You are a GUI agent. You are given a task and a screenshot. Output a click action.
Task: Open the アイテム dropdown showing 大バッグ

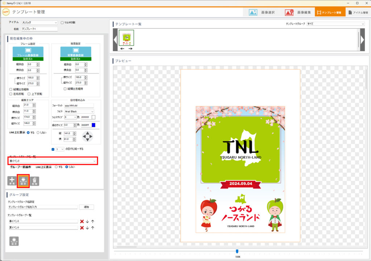39,23
